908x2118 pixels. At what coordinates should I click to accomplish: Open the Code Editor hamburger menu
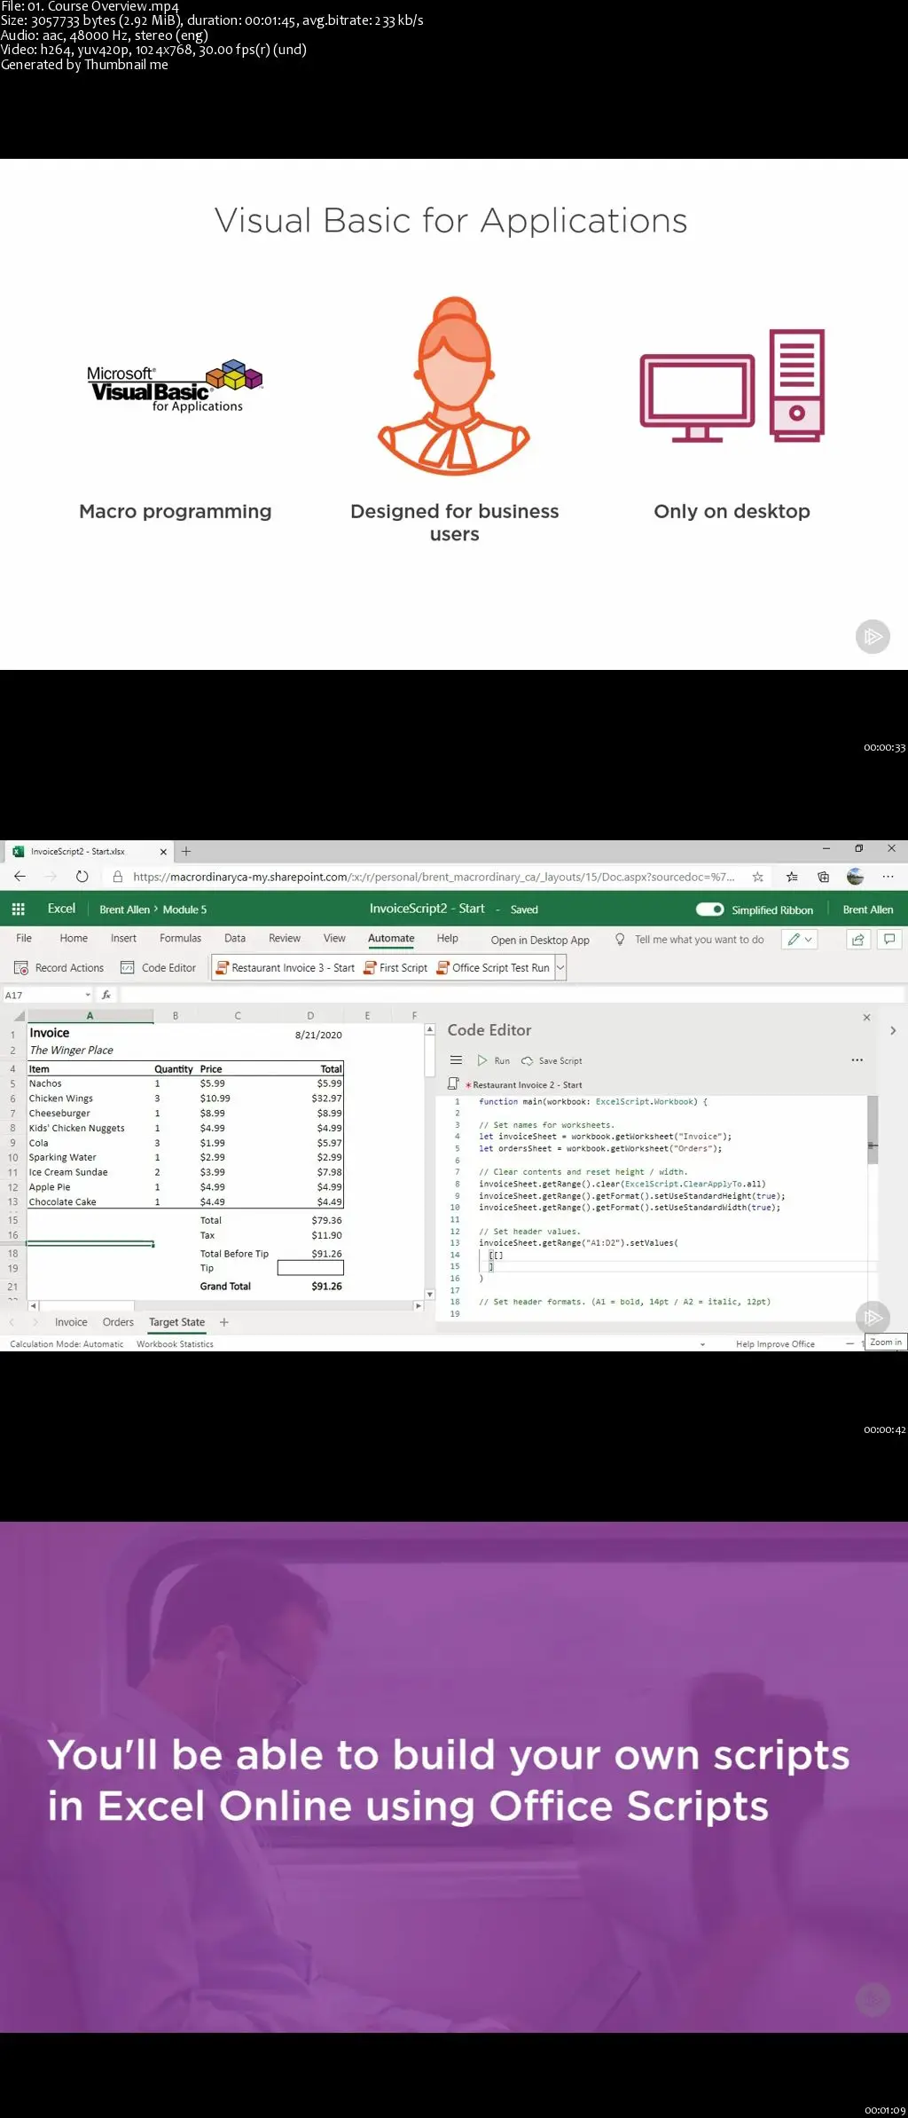[x=456, y=1060]
